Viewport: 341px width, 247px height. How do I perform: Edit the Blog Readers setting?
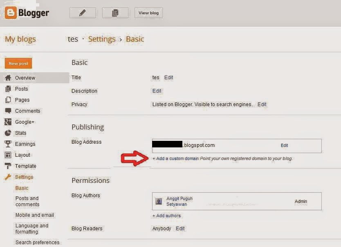pyautogui.click(x=180, y=229)
